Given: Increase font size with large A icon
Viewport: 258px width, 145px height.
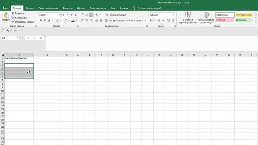Looking at the screenshot, I should 72,15.
